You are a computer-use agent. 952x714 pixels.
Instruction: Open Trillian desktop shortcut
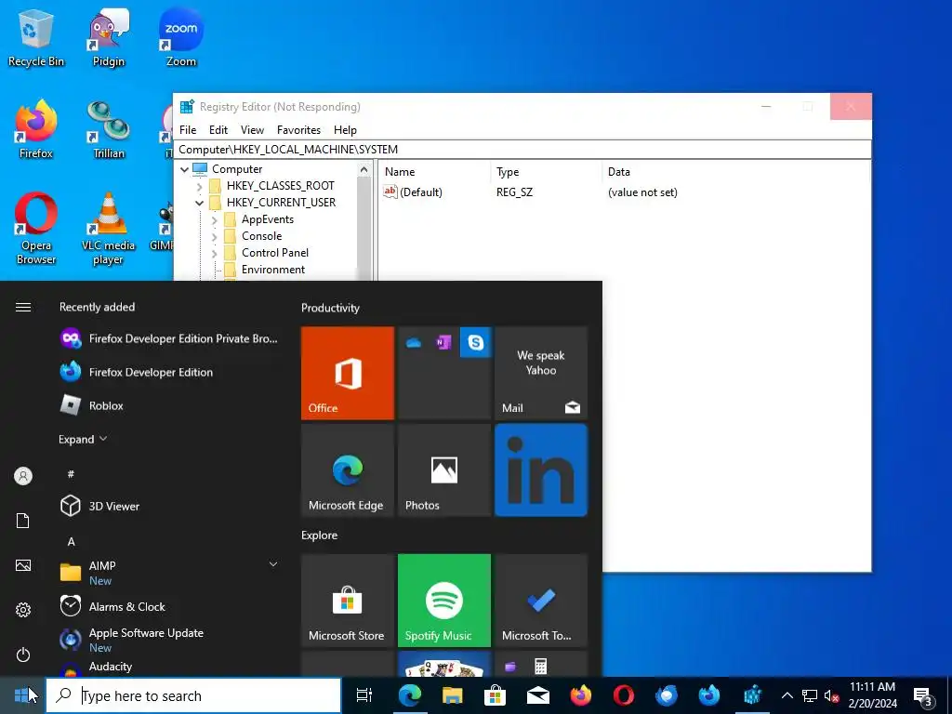point(108,130)
